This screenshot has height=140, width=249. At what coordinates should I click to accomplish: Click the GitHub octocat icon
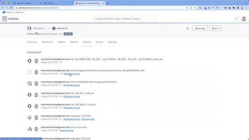pos(37,34)
